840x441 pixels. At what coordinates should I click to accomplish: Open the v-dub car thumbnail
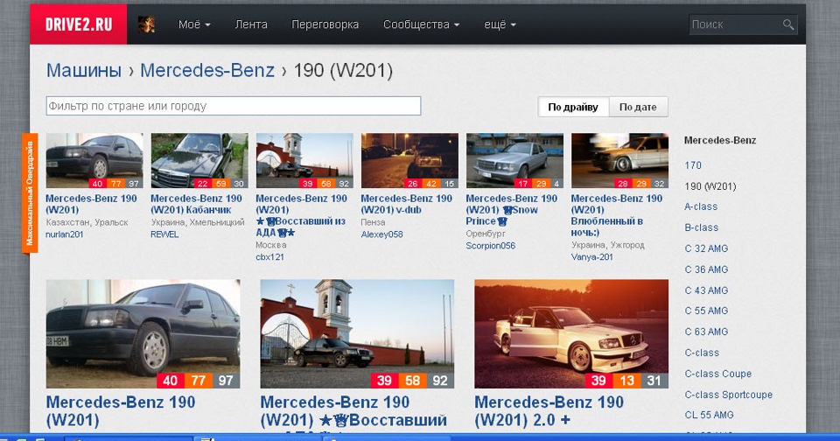coord(409,161)
